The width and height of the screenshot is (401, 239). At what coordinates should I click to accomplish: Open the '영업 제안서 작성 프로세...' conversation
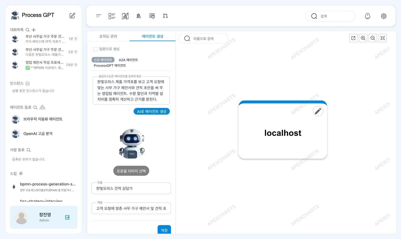click(44, 65)
